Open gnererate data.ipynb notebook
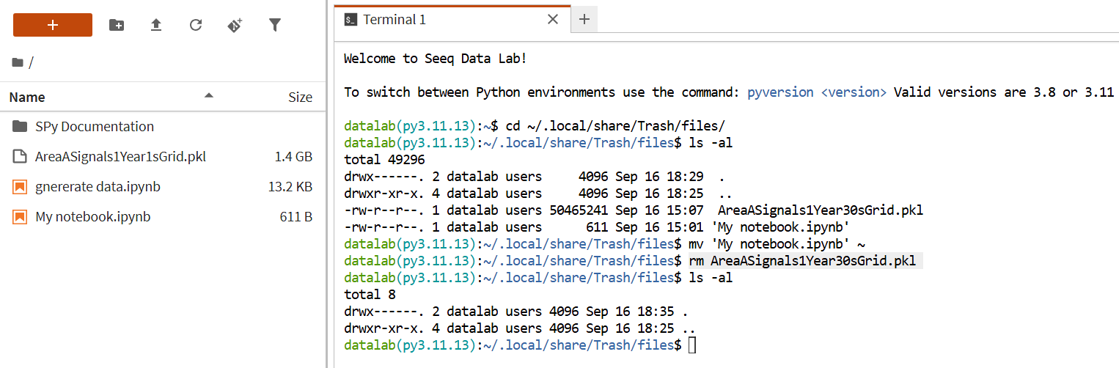Image resolution: width=1119 pixels, height=368 pixels. point(98,187)
